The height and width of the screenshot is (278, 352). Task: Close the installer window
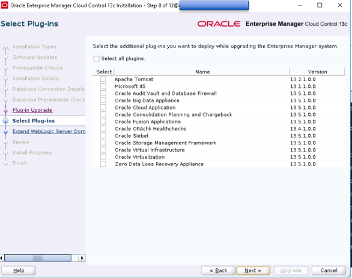click(340, 5)
